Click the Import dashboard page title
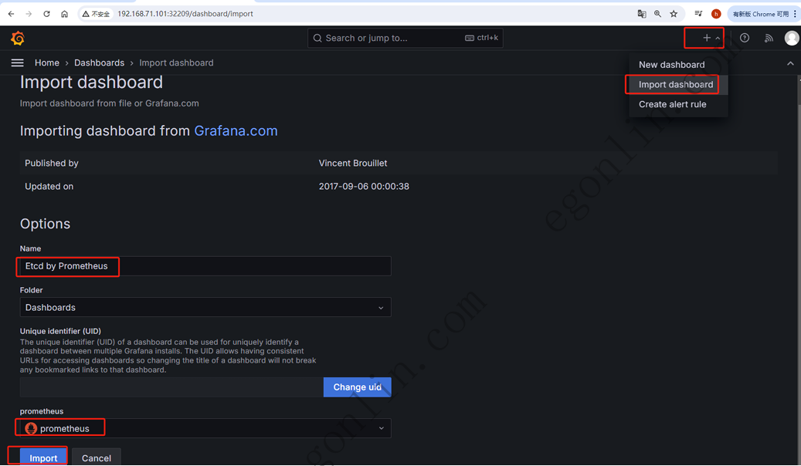This screenshot has width=801, height=466. 91,83
